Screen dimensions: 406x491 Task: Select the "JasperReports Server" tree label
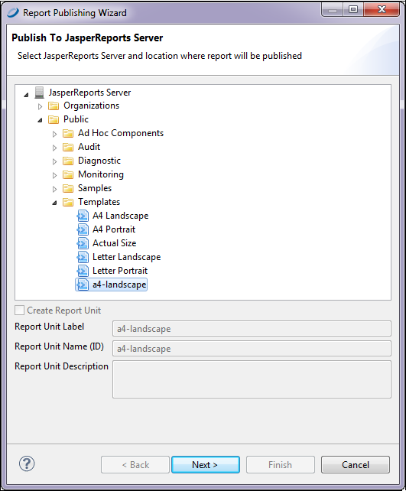tap(89, 93)
